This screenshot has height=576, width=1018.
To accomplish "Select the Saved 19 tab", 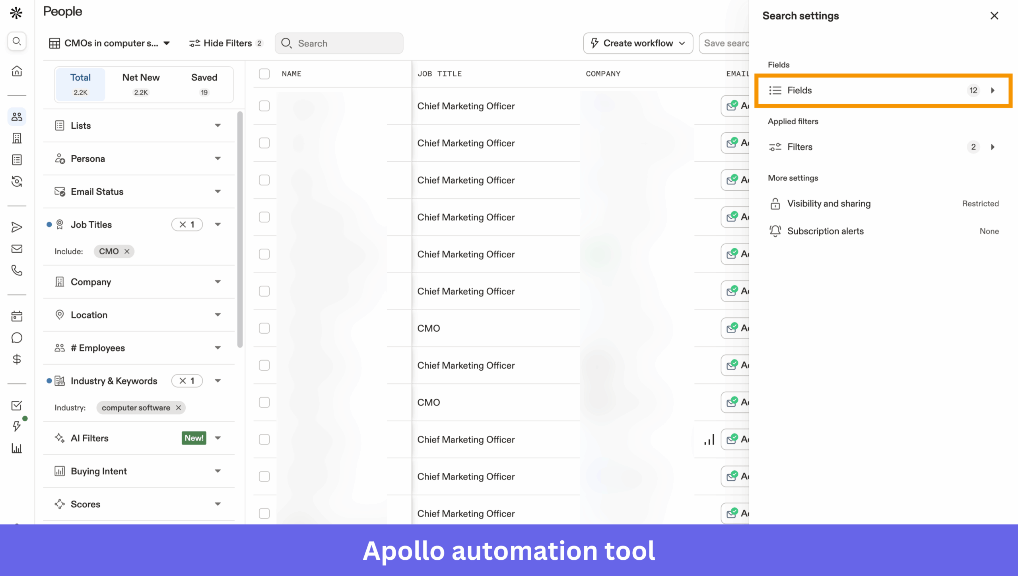I will point(204,84).
